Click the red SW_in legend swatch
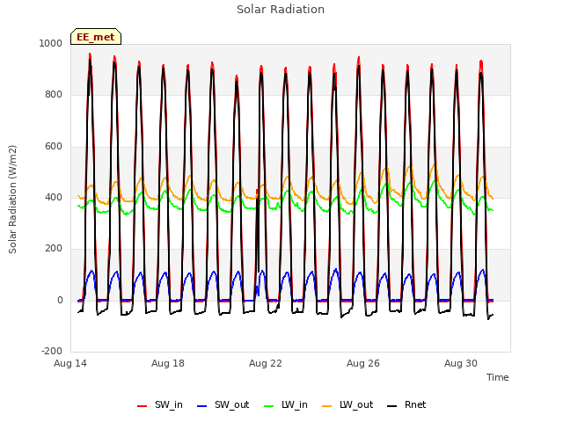563x422 pixels. 143,406
